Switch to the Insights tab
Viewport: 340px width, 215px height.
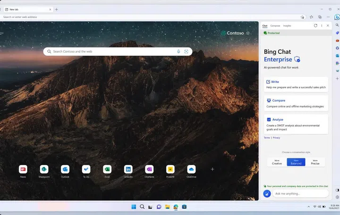click(287, 26)
